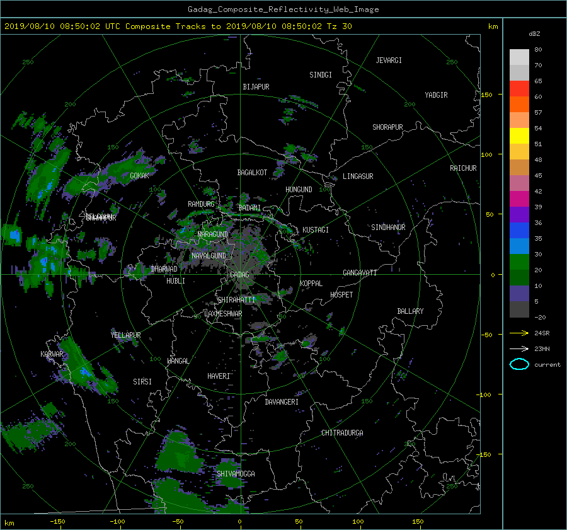Click the 150 km mark on right axis
The height and width of the screenshot is (530, 567).
(486, 95)
